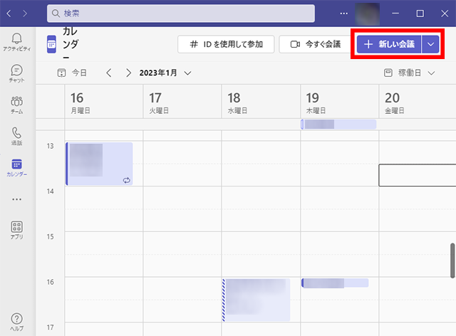The width and height of the screenshot is (456, 336).
Task: Open 通話 phone icon
Action: [x=16, y=136]
